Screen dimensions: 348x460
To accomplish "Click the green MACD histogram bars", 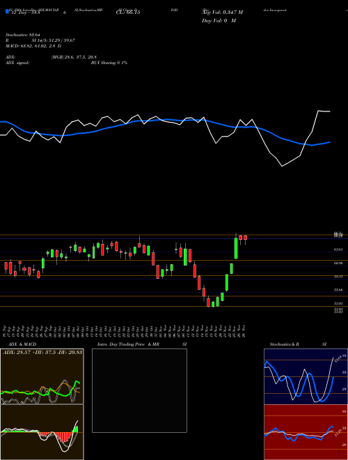I will tap(76, 429).
